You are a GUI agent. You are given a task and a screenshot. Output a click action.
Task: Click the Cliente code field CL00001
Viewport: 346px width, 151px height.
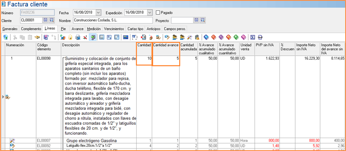[x=31, y=20]
